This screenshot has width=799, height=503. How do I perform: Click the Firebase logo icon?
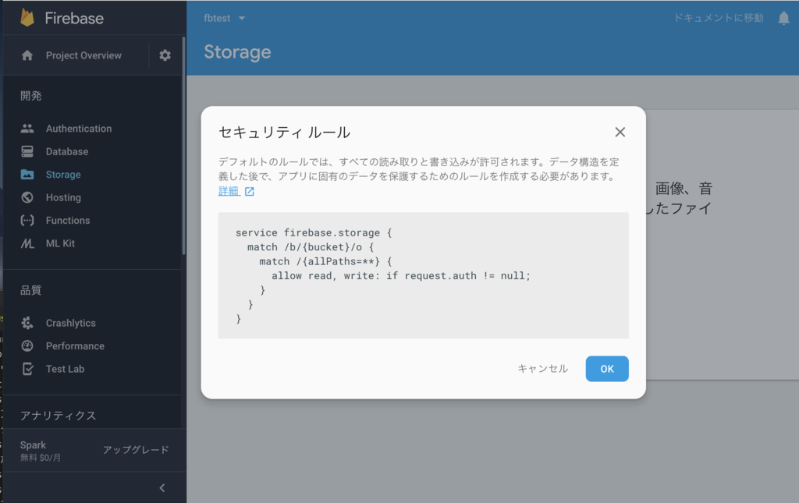[x=27, y=17]
